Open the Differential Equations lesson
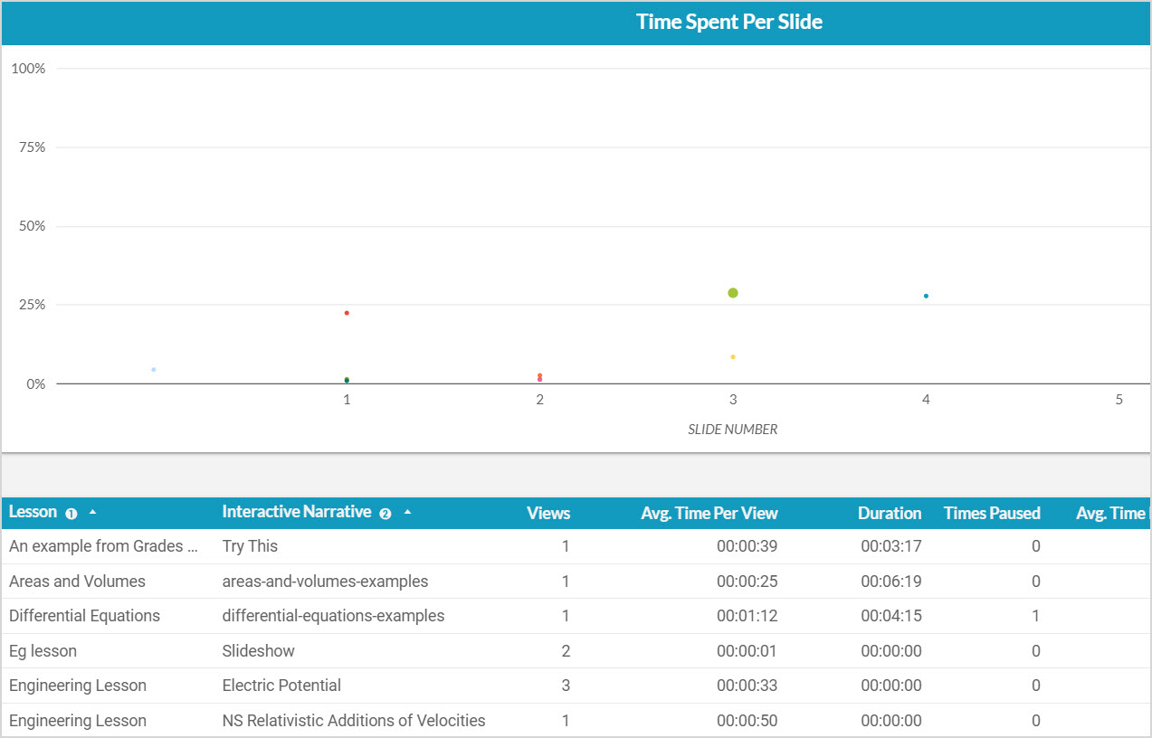This screenshot has width=1152, height=738. (84, 616)
